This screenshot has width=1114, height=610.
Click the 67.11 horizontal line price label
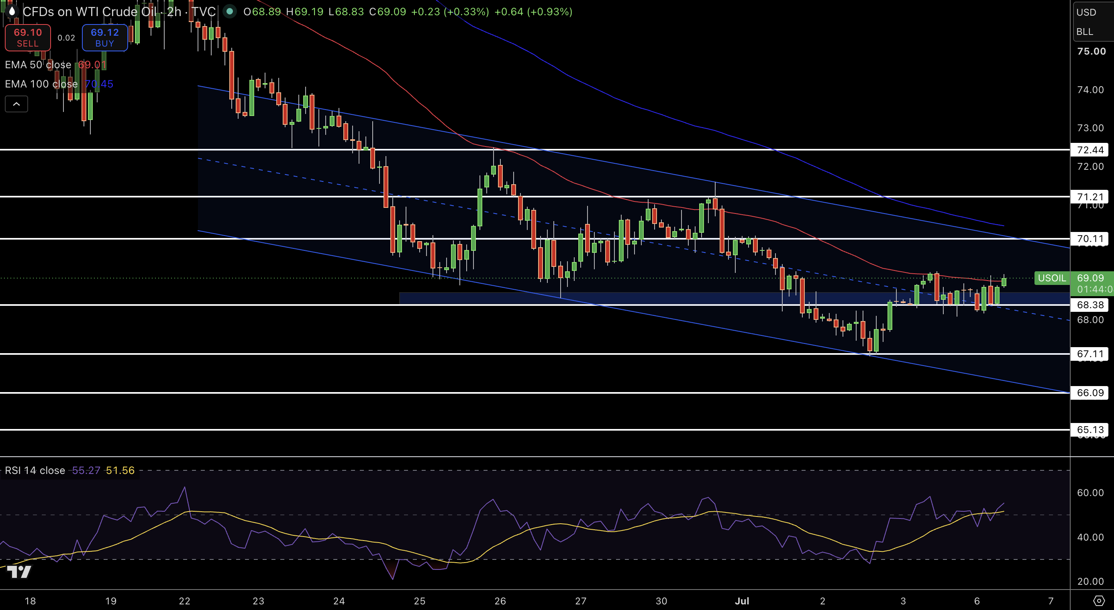tap(1090, 354)
